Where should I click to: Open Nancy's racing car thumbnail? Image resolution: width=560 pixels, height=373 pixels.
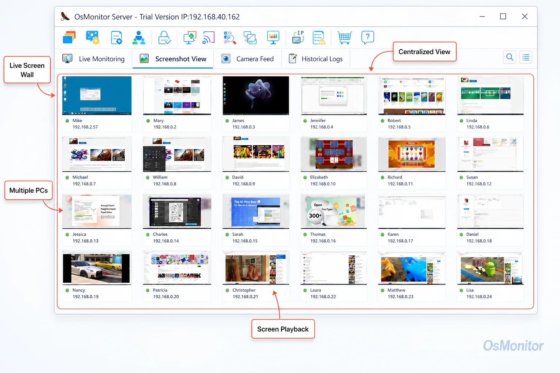pyautogui.click(x=97, y=268)
